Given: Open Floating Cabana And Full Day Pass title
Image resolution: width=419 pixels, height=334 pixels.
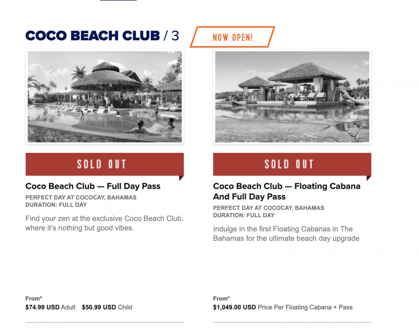Looking at the screenshot, I should [x=287, y=191].
